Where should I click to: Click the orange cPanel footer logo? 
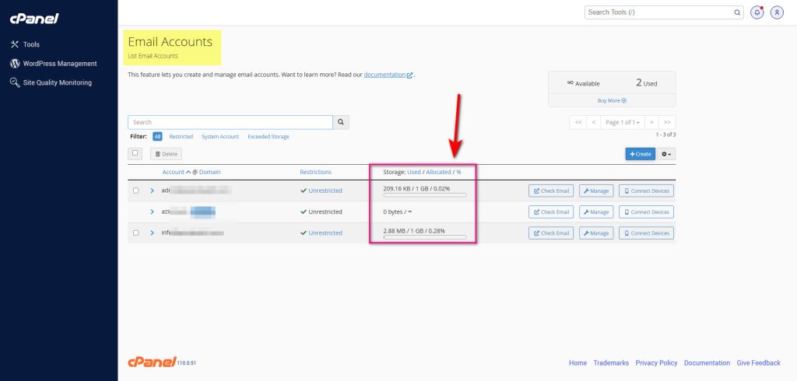pyautogui.click(x=152, y=362)
